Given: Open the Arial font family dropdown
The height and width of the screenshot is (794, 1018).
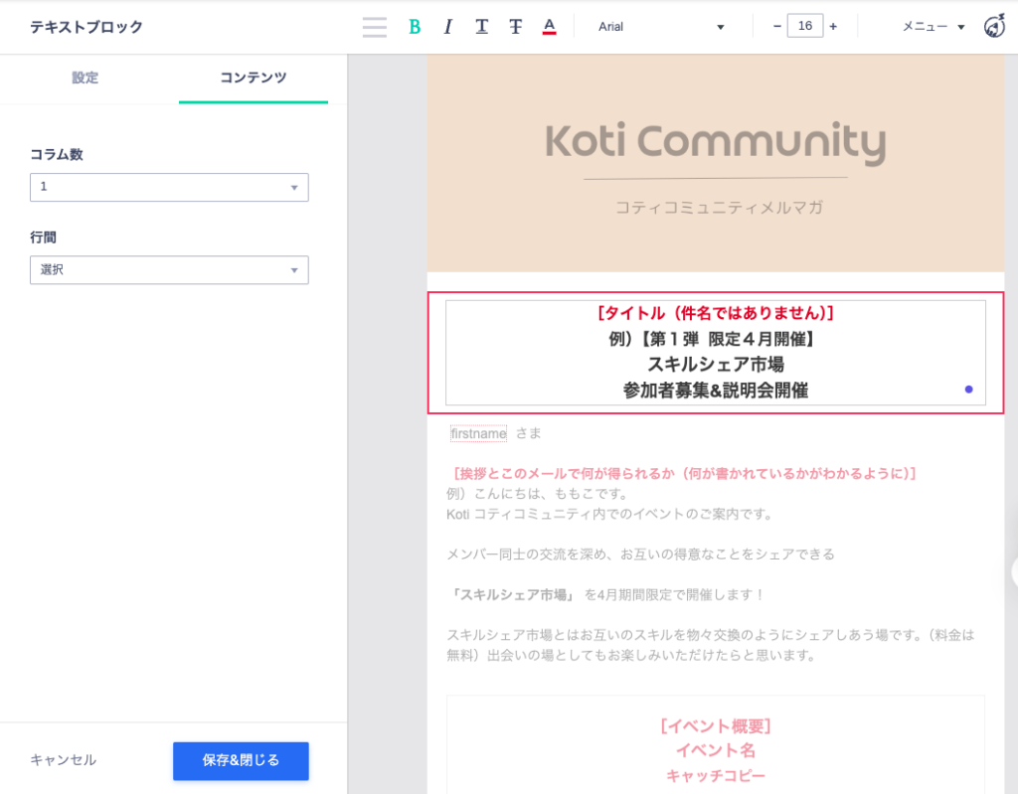Looking at the screenshot, I should click(661, 27).
